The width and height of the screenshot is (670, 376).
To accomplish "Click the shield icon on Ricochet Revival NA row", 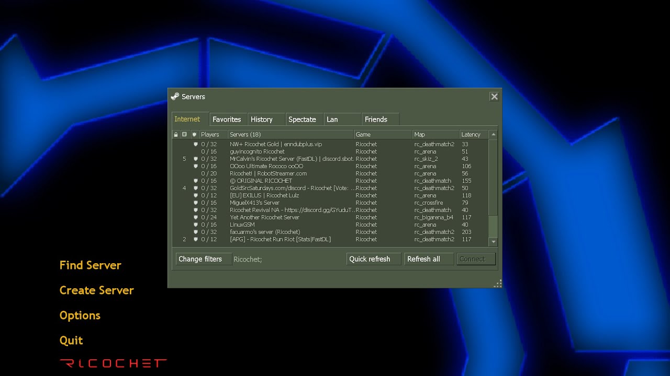I will click(x=196, y=210).
